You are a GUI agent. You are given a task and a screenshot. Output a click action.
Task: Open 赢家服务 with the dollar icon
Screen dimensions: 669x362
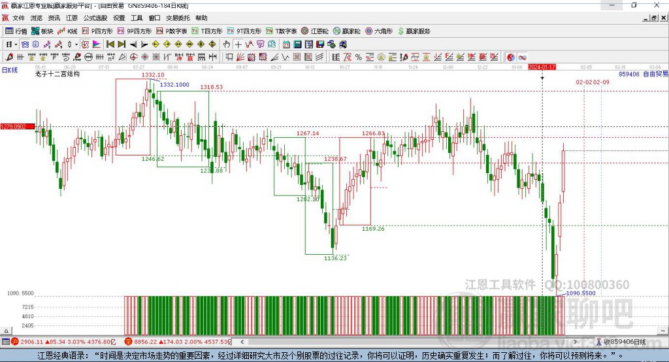[x=414, y=31]
